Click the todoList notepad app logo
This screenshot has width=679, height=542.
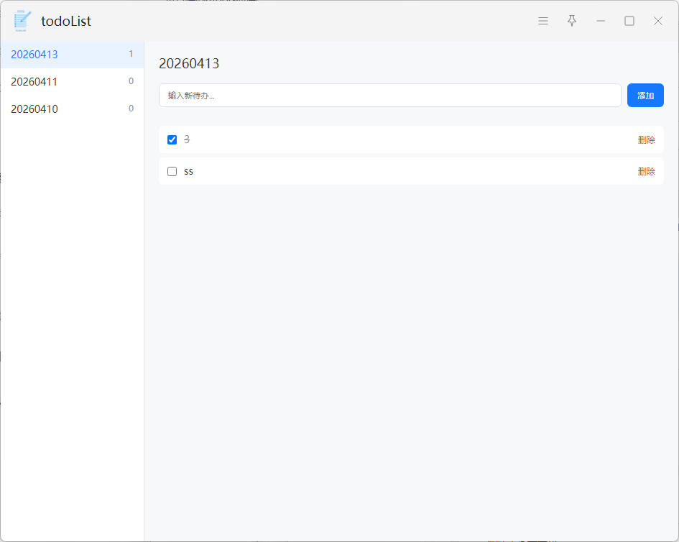tap(23, 21)
